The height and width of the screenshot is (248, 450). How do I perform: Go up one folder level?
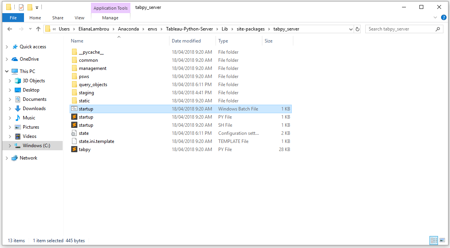point(38,29)
